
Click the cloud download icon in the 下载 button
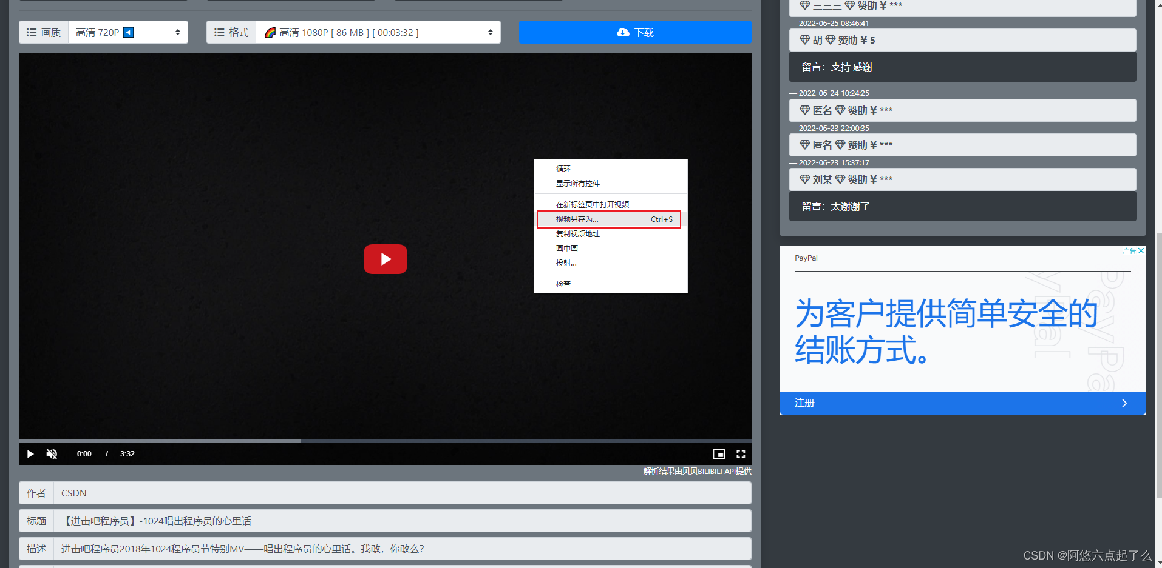(623, 32)
